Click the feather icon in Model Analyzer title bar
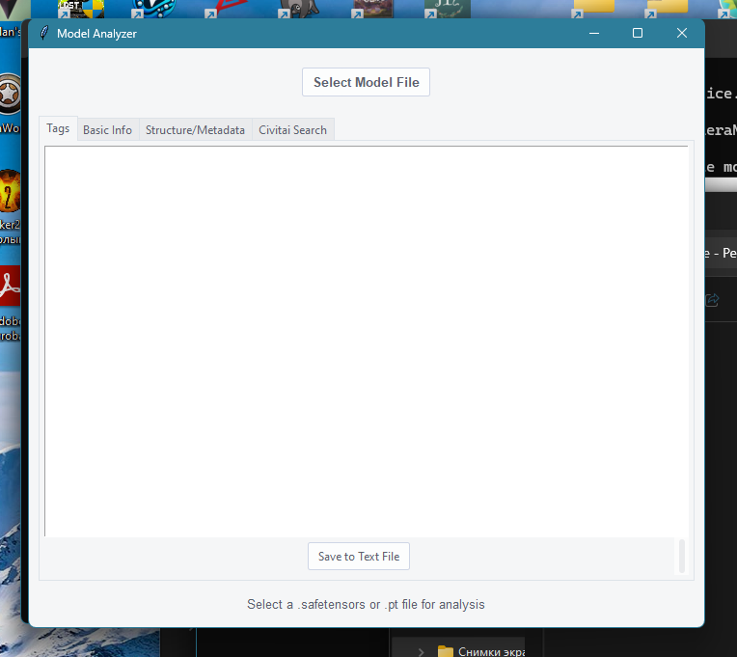The height and width of the screenshot is (657, 737). click(43, 34)
